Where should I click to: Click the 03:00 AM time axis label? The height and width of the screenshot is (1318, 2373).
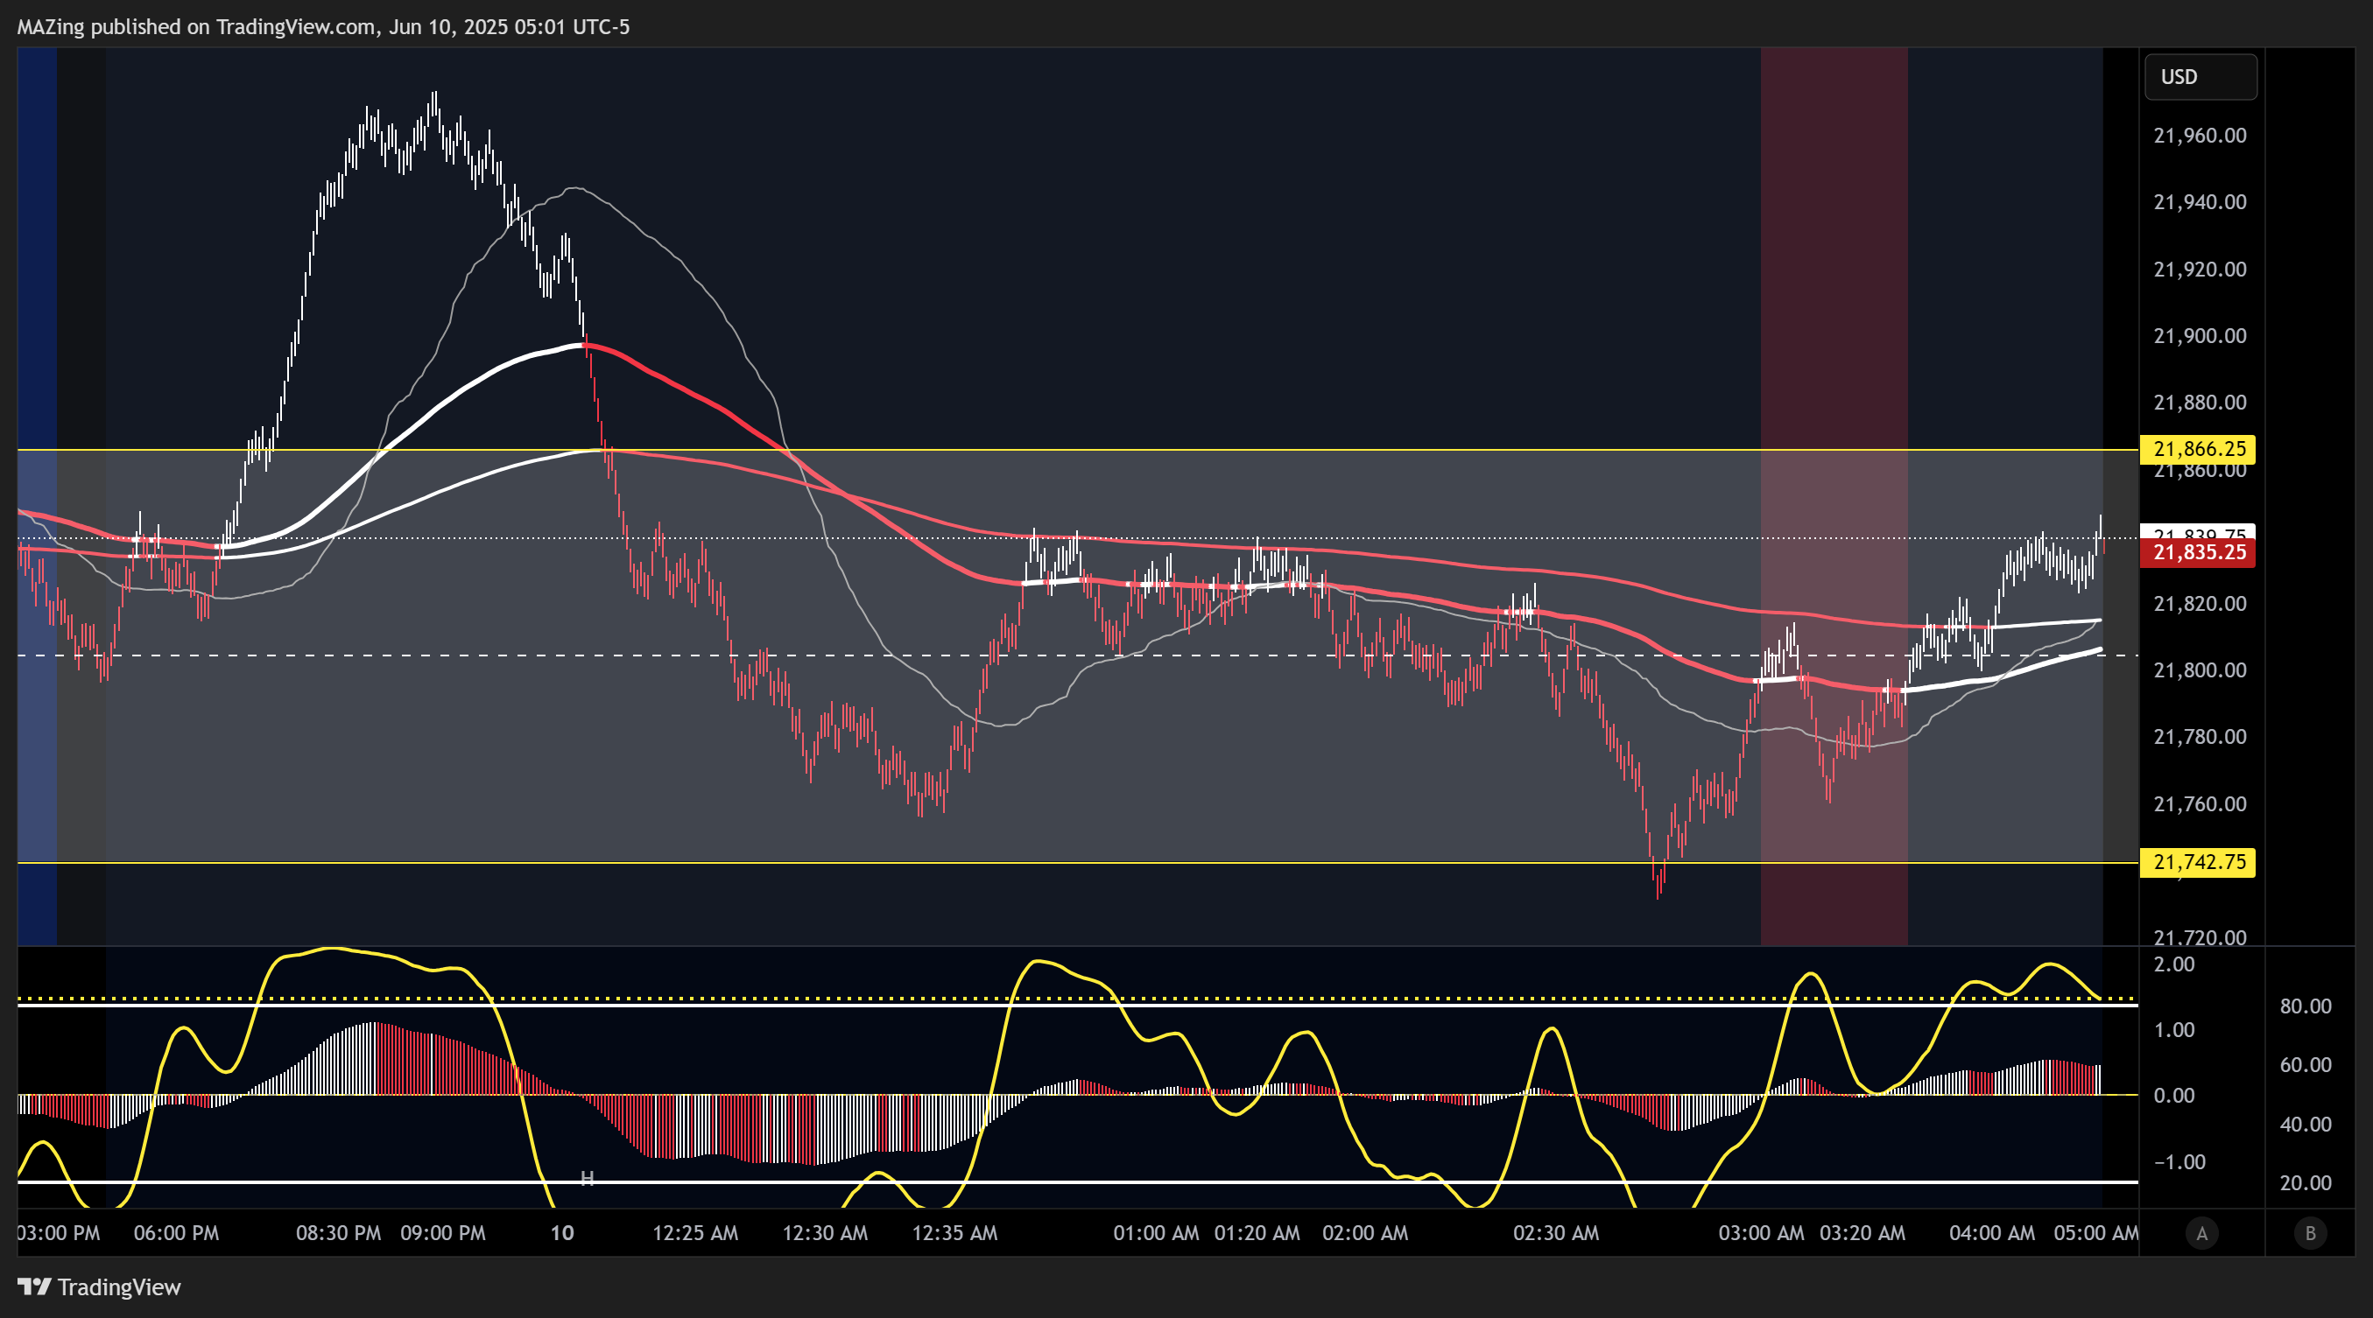pyautogui.click(x=1761, y=1233)
